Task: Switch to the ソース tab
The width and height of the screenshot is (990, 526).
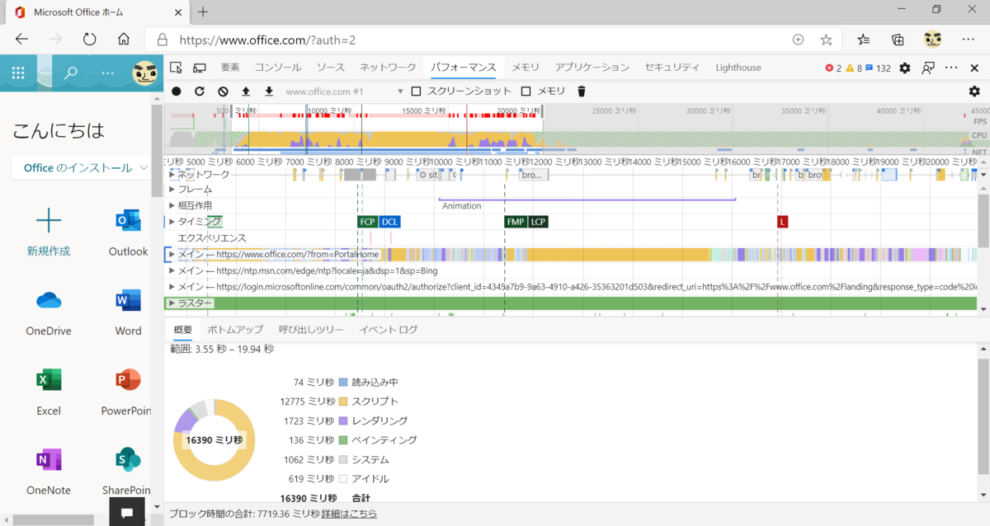Action: click(331, 68)
